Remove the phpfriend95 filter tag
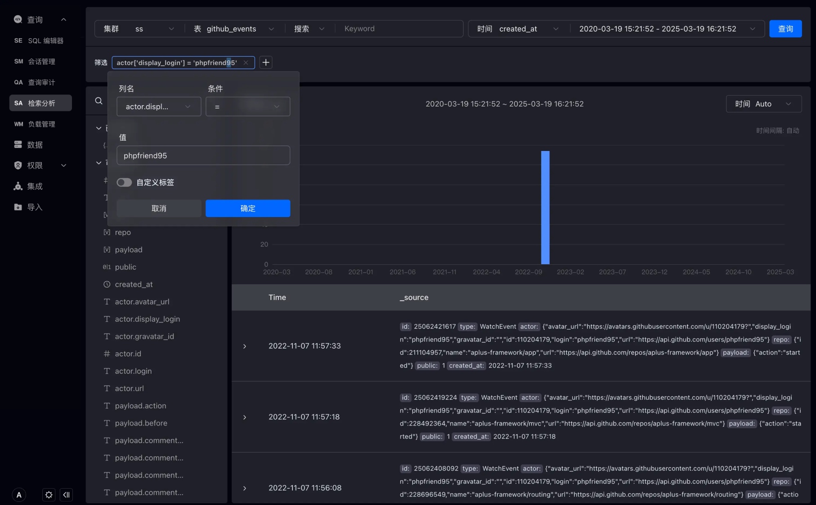The image size is (816, 505). (246, 62)
